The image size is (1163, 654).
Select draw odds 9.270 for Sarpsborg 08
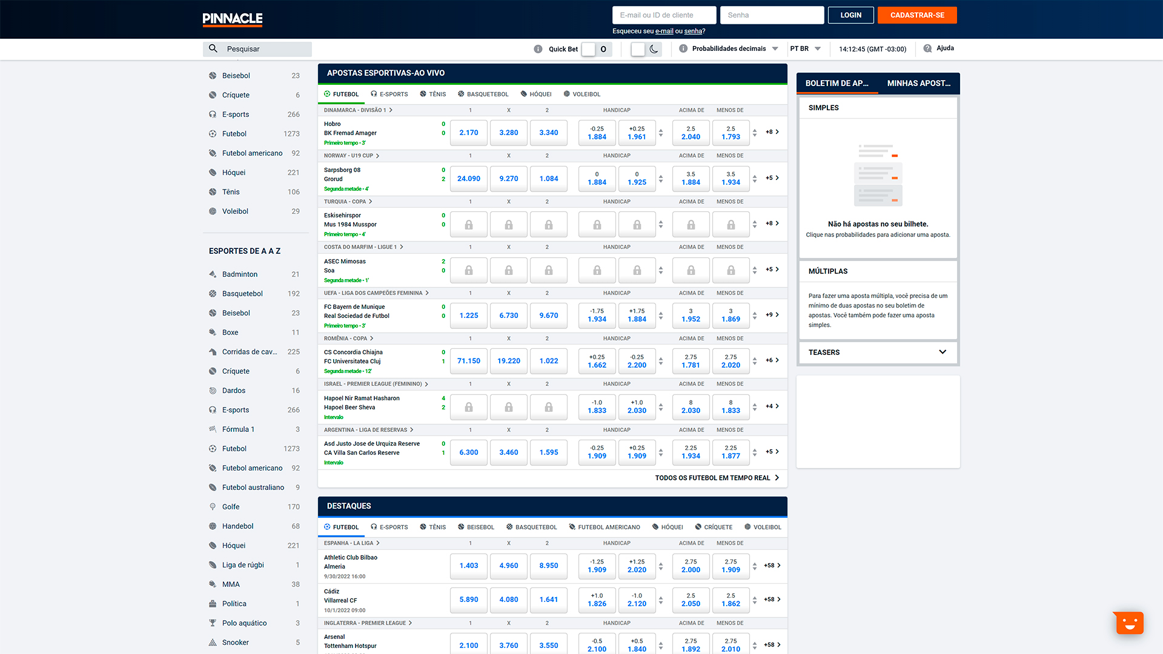[509, 179]
